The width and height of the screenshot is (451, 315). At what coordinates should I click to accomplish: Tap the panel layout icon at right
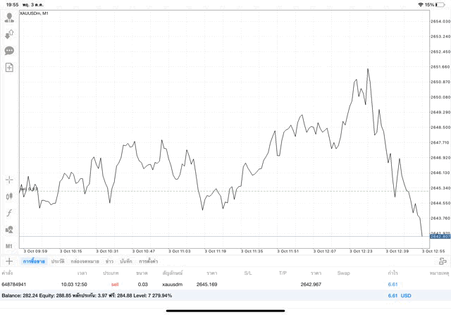[442, 261]
